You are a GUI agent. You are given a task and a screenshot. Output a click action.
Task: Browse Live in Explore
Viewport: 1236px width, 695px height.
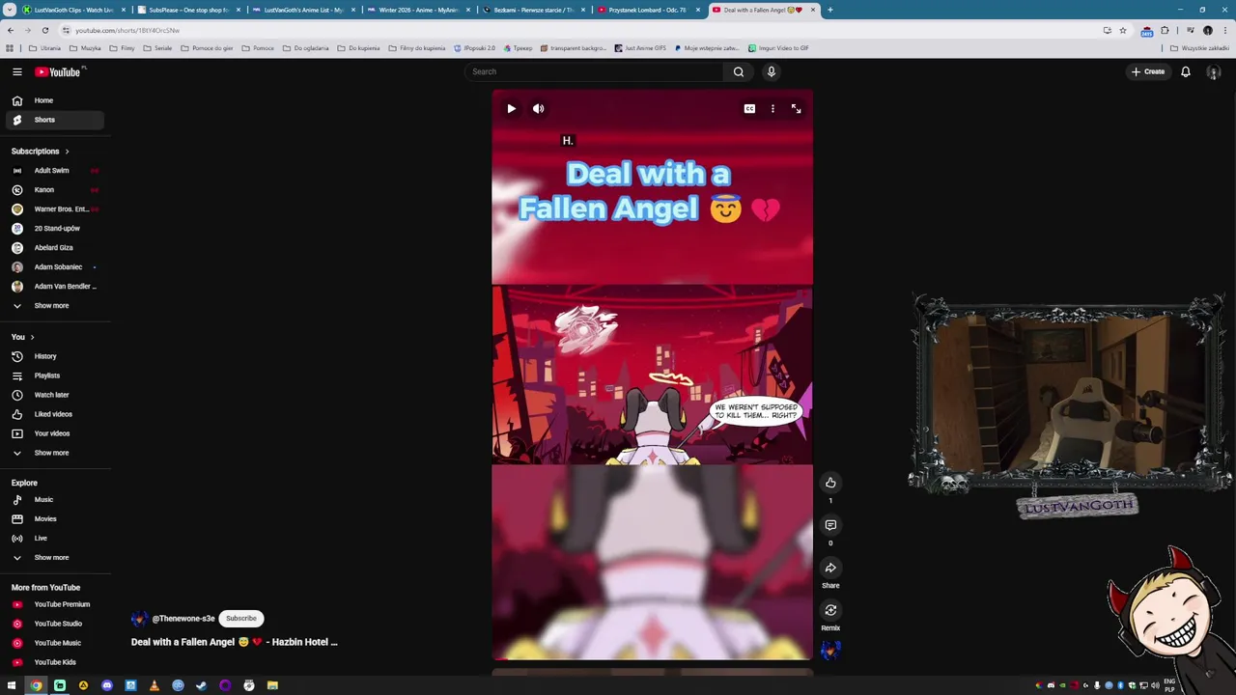coord(53,539)
